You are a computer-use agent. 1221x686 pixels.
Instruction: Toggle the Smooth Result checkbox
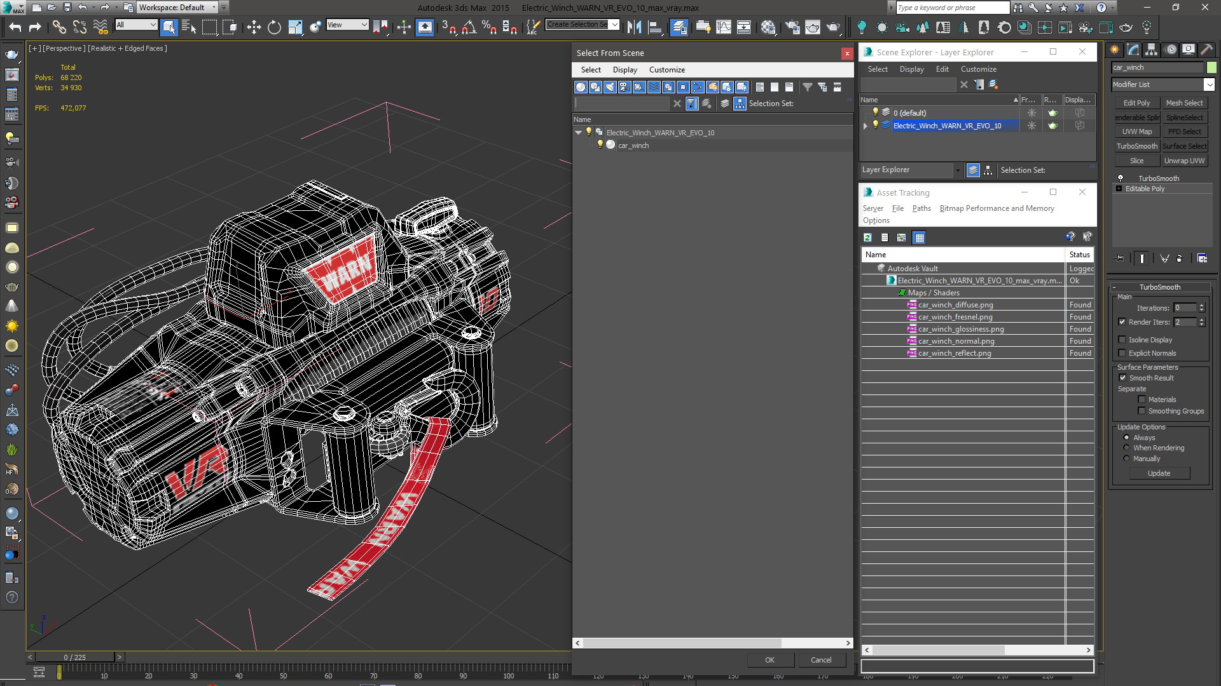tap(1122, 378)
